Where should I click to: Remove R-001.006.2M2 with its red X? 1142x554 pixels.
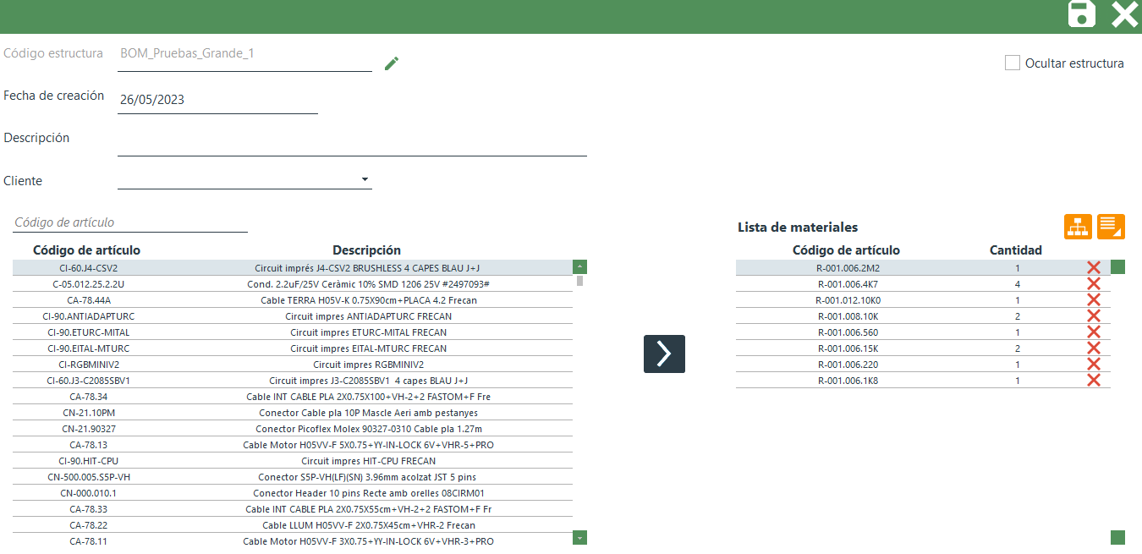pos(1093,268)
